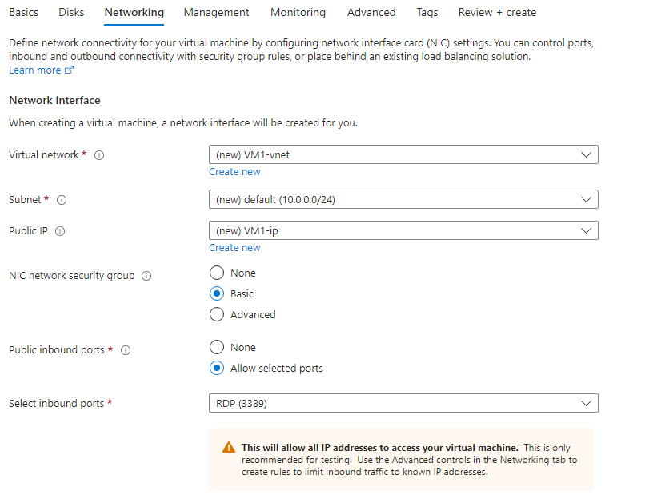Expand the Select inbound ports dropdown
The image size is (649, 503).
(403, 403)
